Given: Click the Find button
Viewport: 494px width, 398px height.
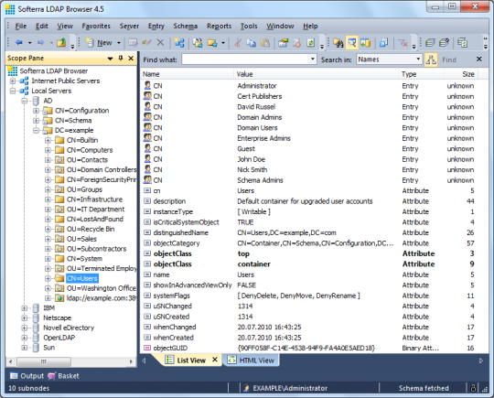Looking at the screenshot, I should 449,59.
